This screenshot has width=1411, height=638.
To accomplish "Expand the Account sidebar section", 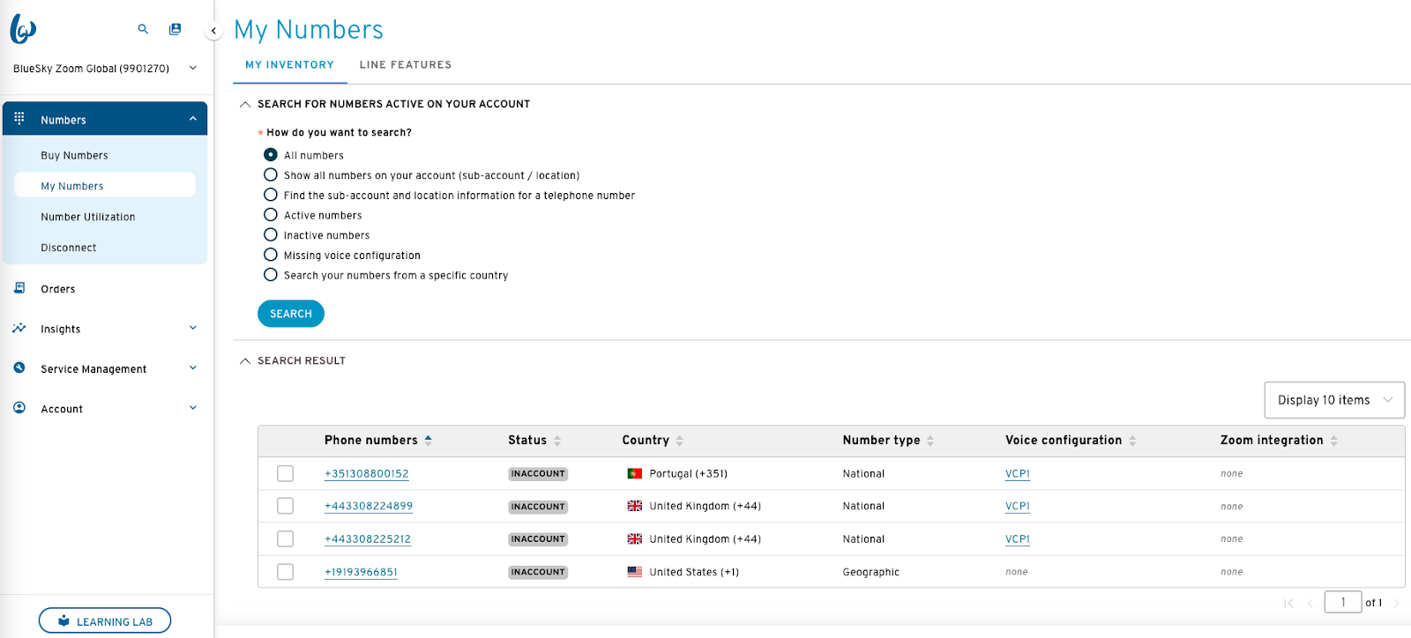I will click(192, 408).
